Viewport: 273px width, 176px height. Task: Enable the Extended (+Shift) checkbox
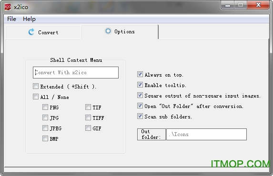[36, 86]
